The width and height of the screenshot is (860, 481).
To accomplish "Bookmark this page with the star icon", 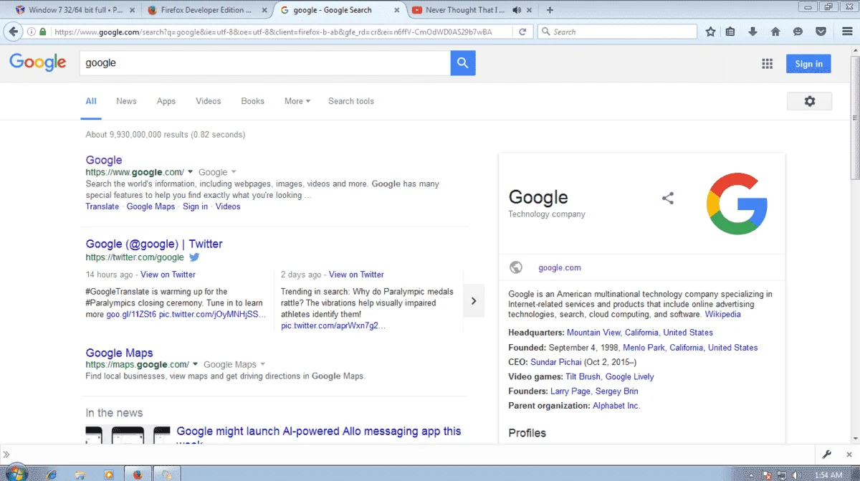I will tap(710, 32).
